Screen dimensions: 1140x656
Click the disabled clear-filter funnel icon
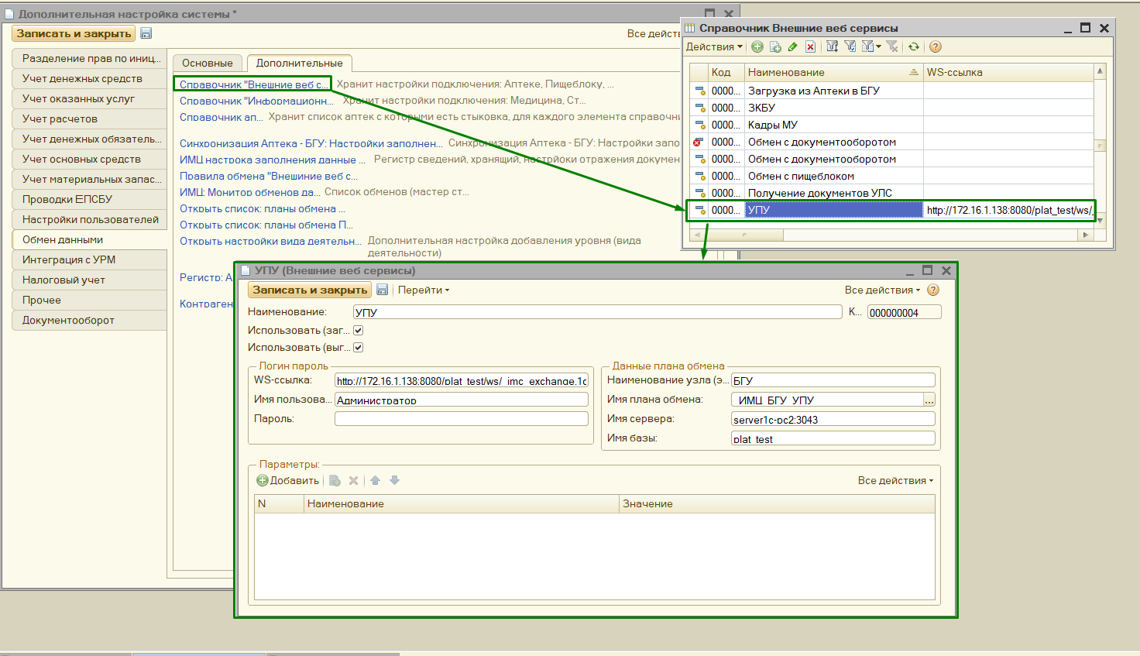click(x=892, y=47)
